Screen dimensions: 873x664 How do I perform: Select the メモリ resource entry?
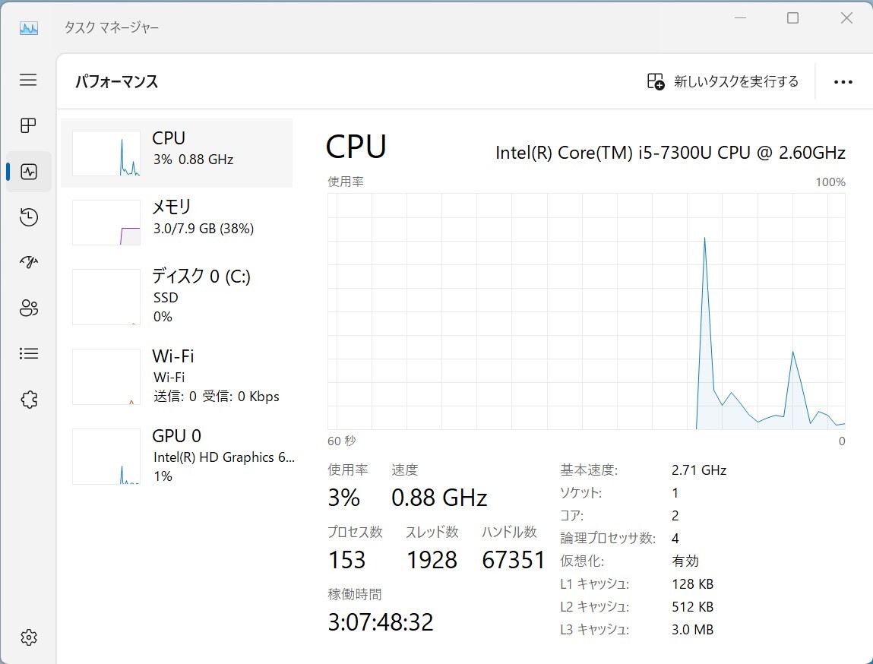point(176,222)
